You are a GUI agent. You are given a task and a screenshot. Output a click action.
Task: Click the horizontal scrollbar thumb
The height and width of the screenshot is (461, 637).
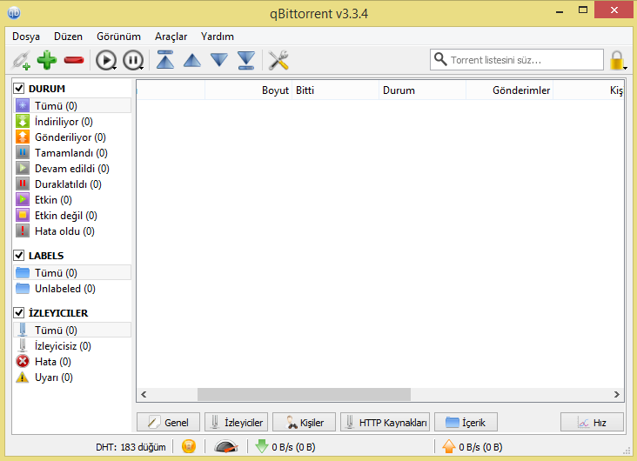(304, 394)
